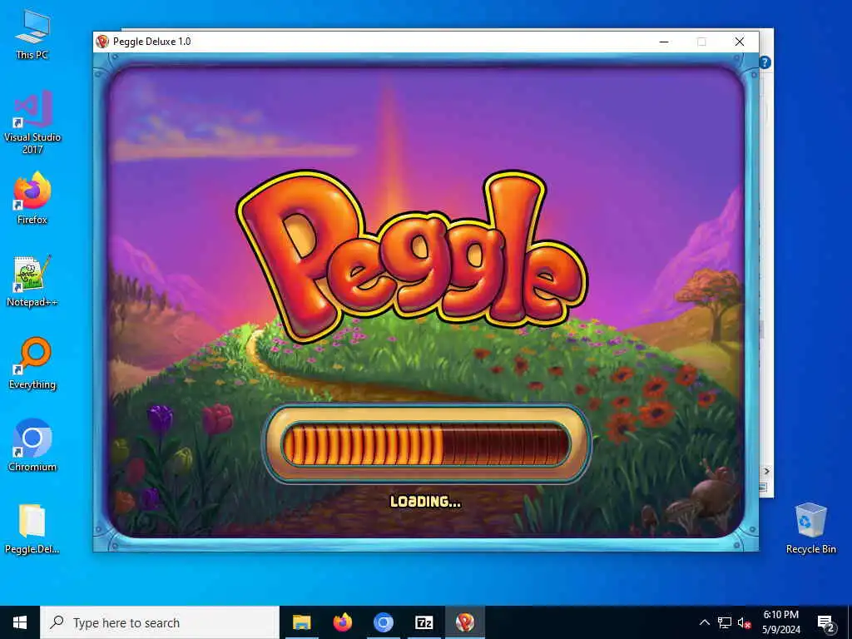852x639 pixels.
Task: Click scroll right arrow in background window
Action: 766,471
